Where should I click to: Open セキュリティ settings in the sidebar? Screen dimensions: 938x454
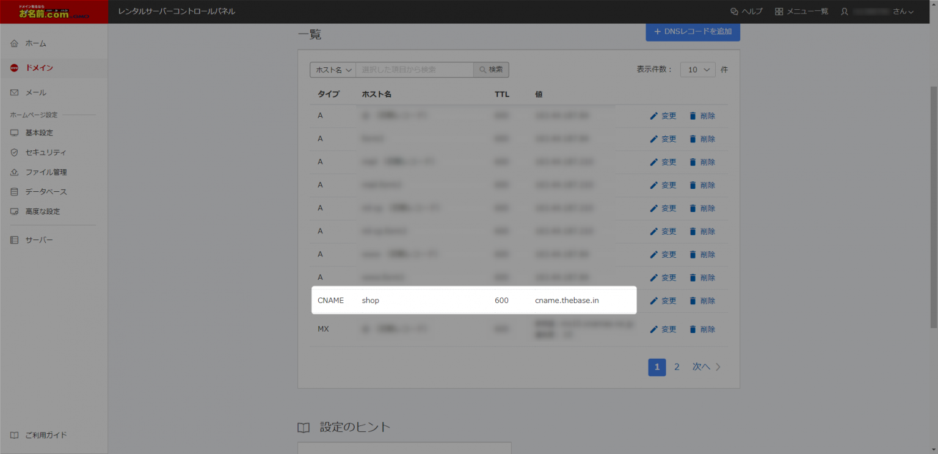coord(45,152)
